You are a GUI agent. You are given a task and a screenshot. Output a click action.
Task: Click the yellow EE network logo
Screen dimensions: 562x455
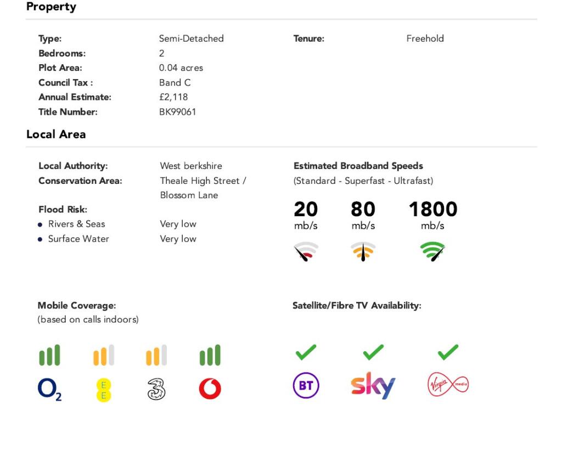click(103, 390)
